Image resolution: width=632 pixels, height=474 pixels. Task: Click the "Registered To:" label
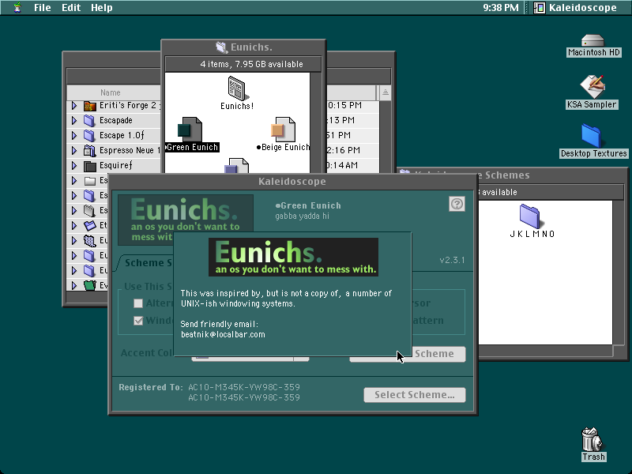click(x=151, y=387)
